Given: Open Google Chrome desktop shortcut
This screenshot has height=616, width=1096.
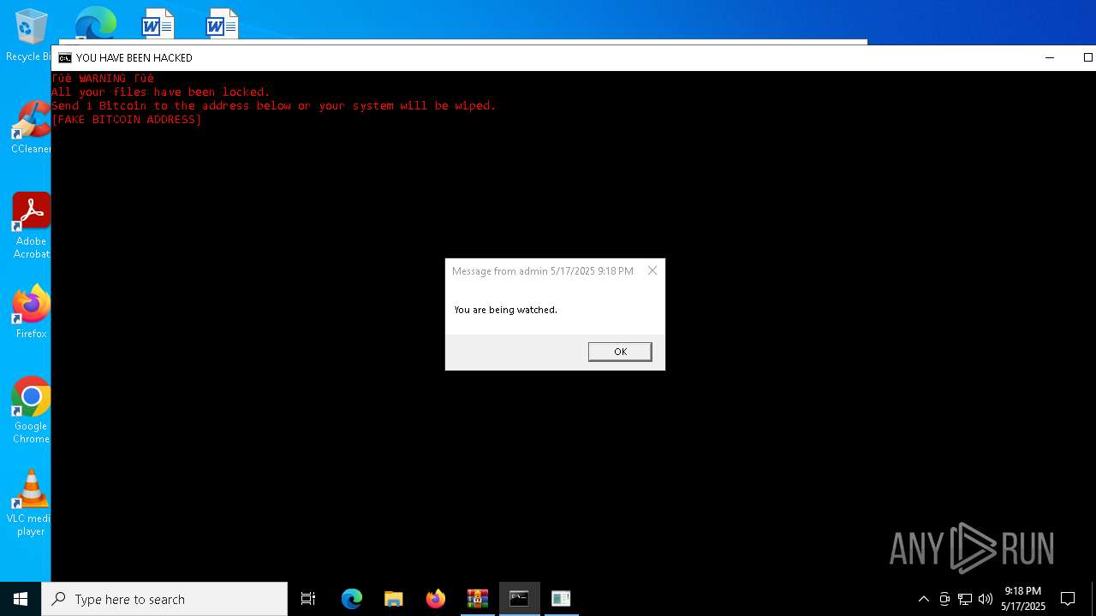Looking at the screenshot, I should 31,411.
